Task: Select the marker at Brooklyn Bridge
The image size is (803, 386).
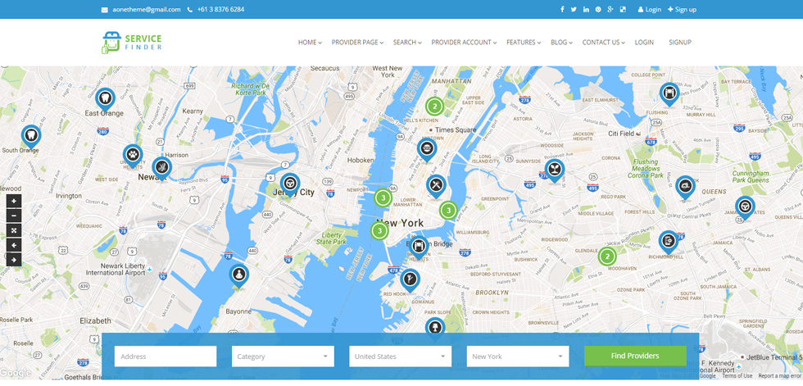Action: (419, 247)
